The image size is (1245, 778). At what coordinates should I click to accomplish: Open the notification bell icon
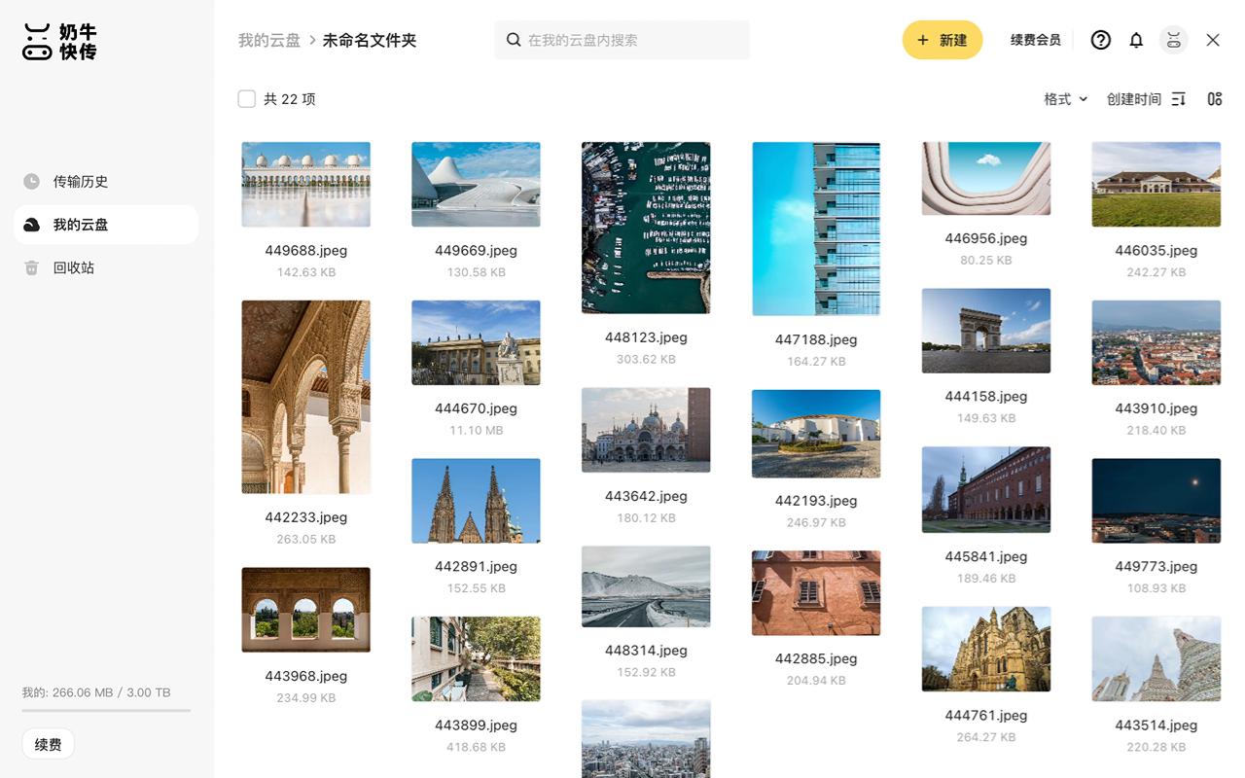coord(1136,40)
